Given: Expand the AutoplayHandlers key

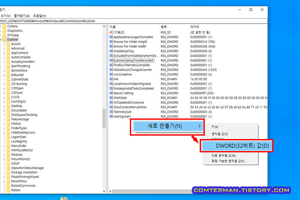Looking at the screenshot, I should point(4,62).
